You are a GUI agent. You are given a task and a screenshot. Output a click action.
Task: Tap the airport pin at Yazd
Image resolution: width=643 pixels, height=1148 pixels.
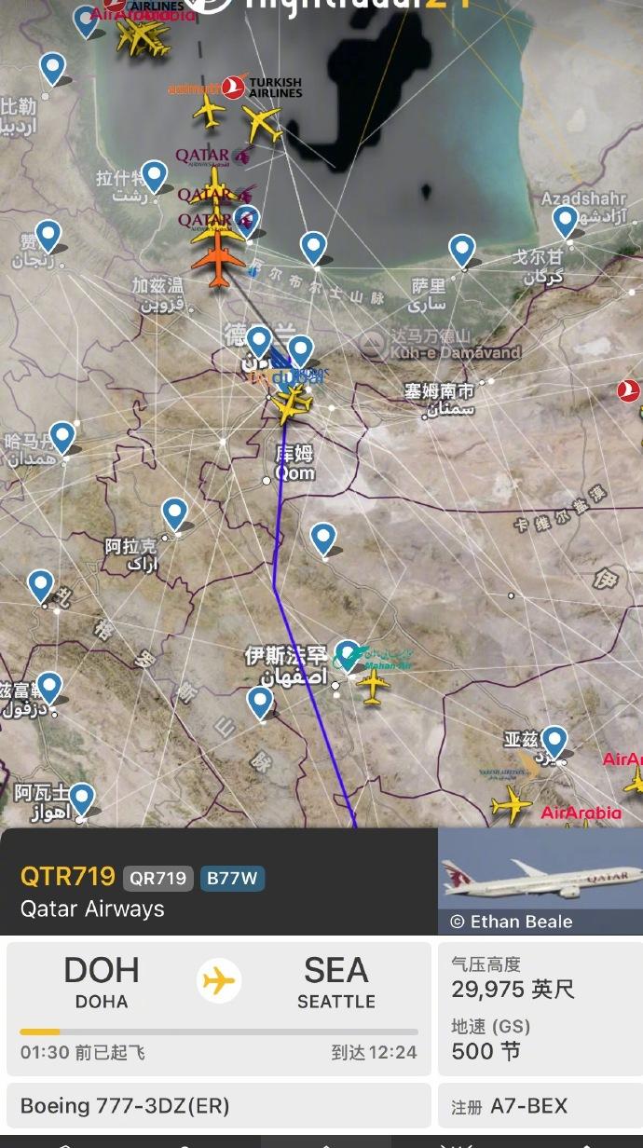click(x=554, y=742)
